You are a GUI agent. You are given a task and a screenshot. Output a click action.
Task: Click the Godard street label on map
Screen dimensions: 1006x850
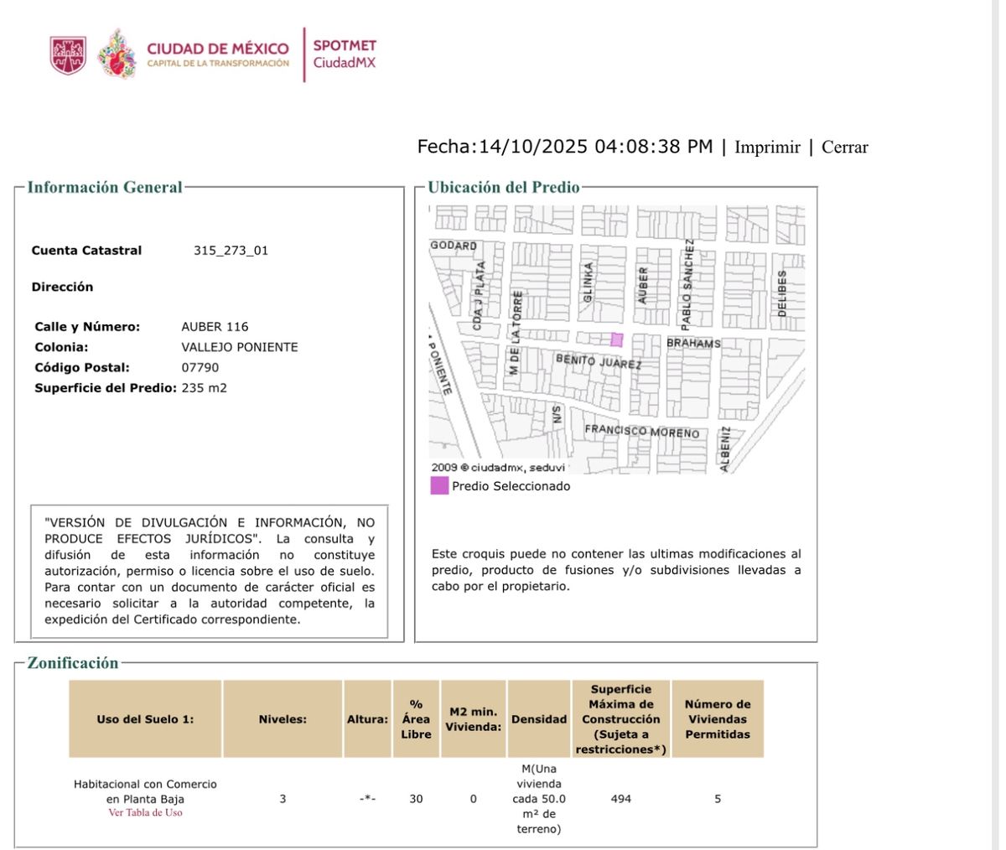click(454, 246)
